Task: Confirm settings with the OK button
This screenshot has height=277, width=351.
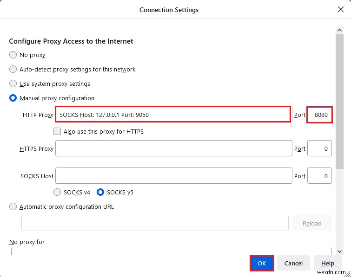Action: click(262, 263)
